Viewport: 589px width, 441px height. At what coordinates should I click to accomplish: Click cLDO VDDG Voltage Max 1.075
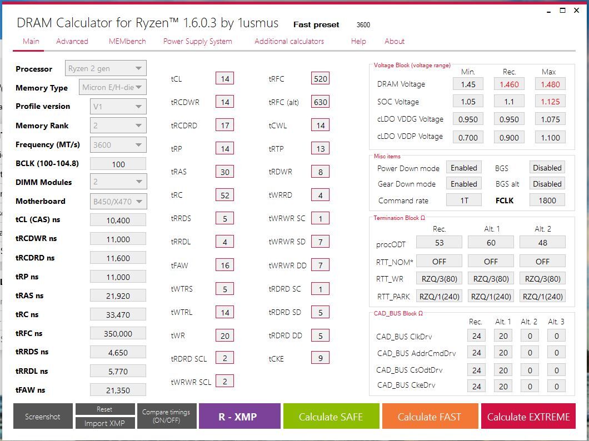(x=550, y=119)
